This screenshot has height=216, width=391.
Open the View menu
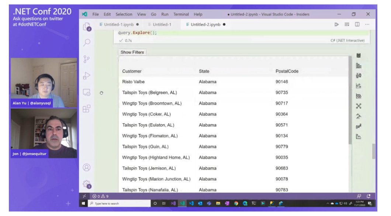click(142, 14)
